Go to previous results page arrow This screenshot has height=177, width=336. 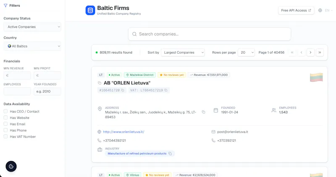point(301,52)
